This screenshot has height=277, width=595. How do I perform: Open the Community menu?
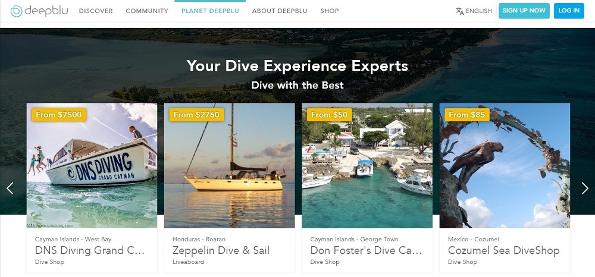pos(147,11)
